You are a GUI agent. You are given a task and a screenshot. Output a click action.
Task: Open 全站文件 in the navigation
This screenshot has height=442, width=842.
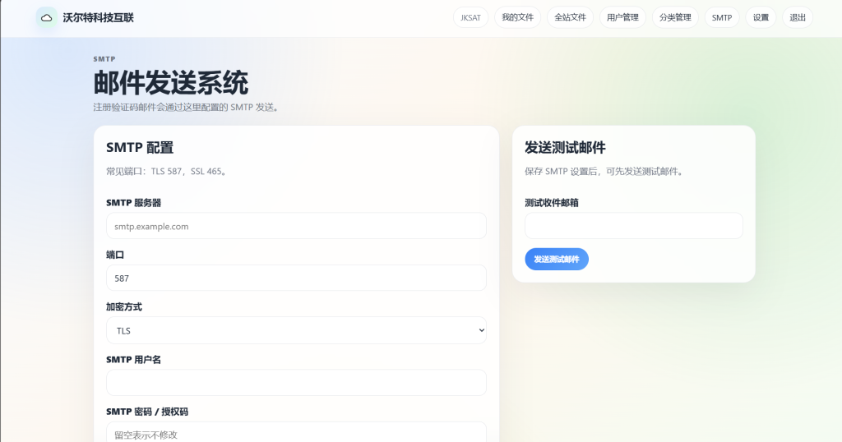[571, 18]
